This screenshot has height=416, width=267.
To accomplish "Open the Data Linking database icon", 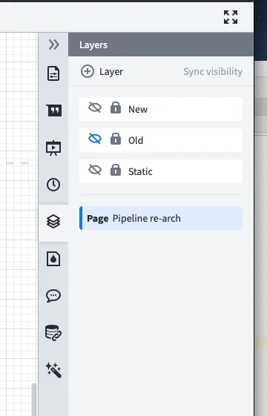I will (x=53, y=333).
